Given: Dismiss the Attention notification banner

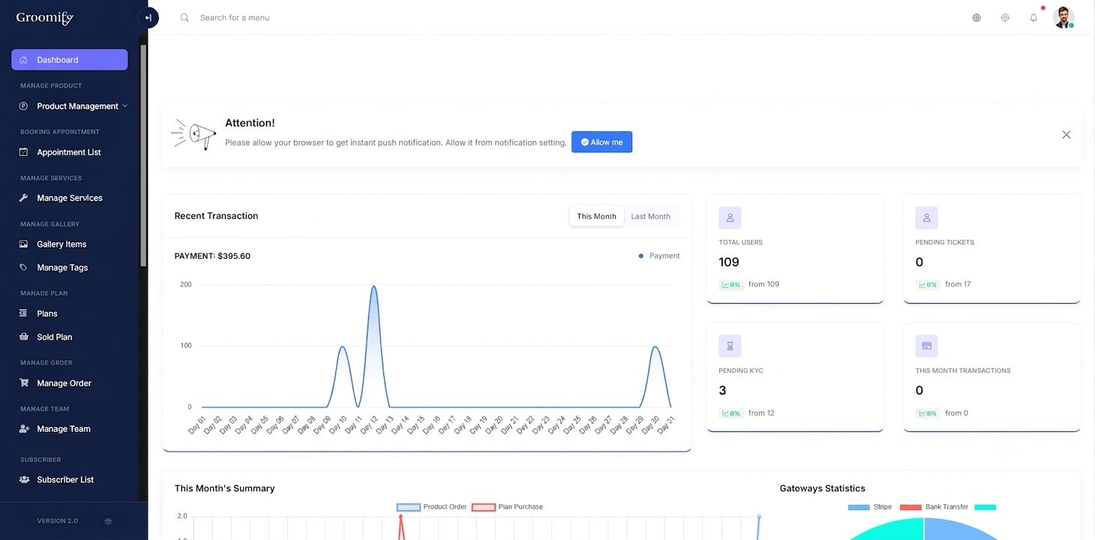Looking at the screenshot, I should 1066,135.
